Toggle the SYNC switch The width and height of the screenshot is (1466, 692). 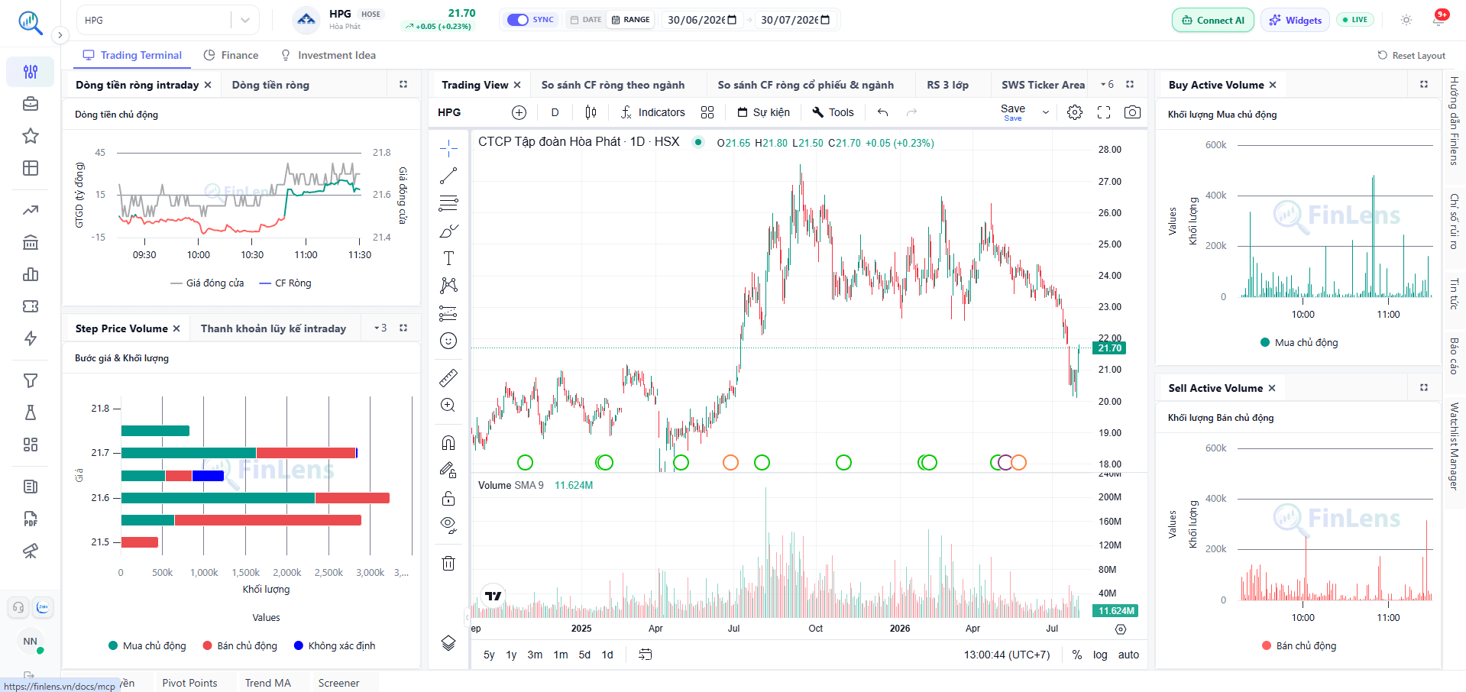click(518, 20)
